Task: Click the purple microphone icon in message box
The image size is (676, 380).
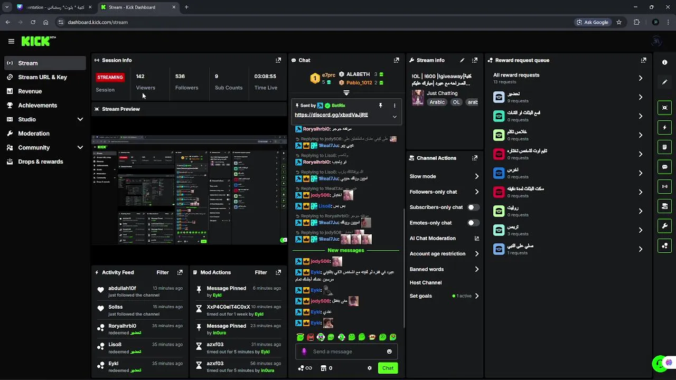Action: 304,351
